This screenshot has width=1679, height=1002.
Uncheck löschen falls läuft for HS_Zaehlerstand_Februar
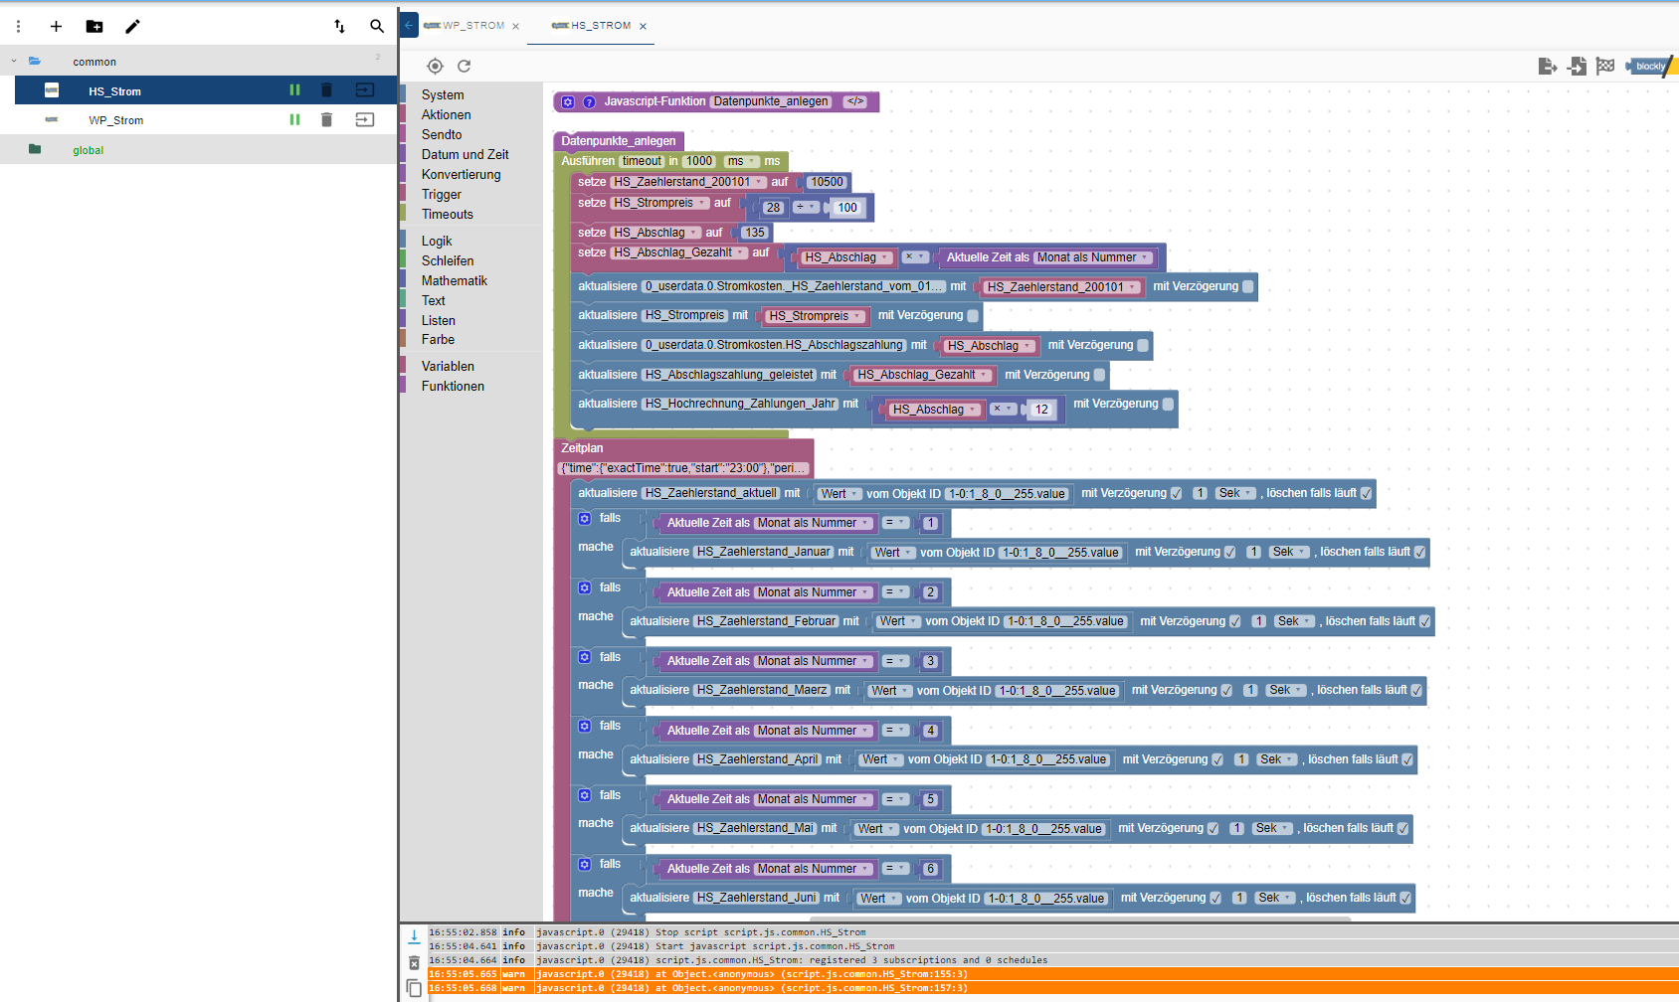click(x=1424, y=621)
